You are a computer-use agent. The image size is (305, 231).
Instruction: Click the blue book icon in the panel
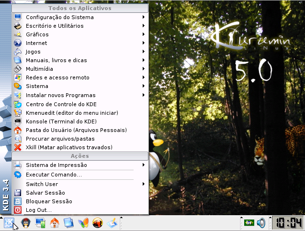pos(68,223)
